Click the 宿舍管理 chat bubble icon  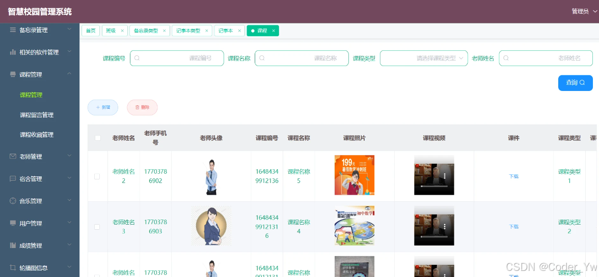click(13, 179)
